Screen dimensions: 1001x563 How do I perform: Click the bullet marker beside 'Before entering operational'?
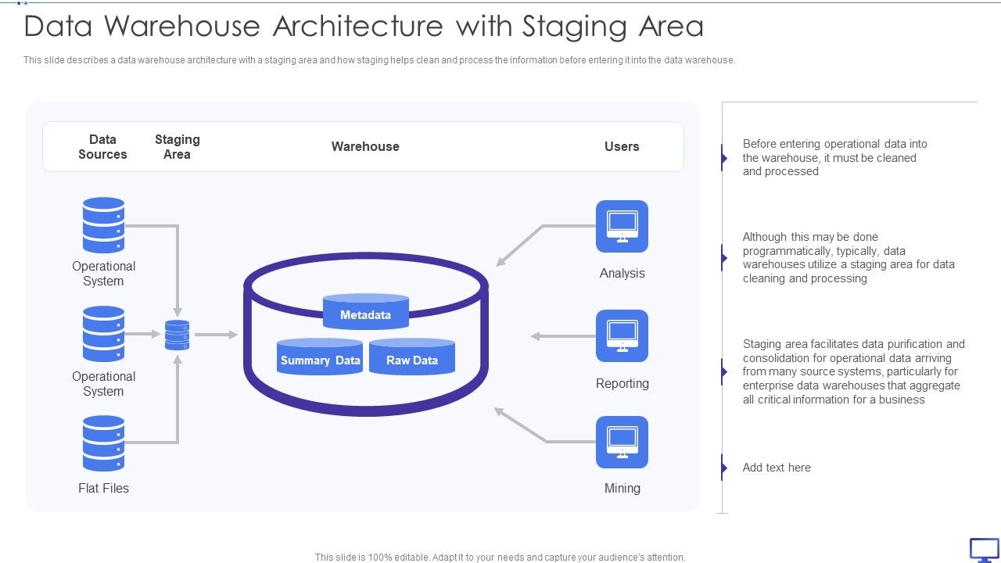[x=724, y=158]
